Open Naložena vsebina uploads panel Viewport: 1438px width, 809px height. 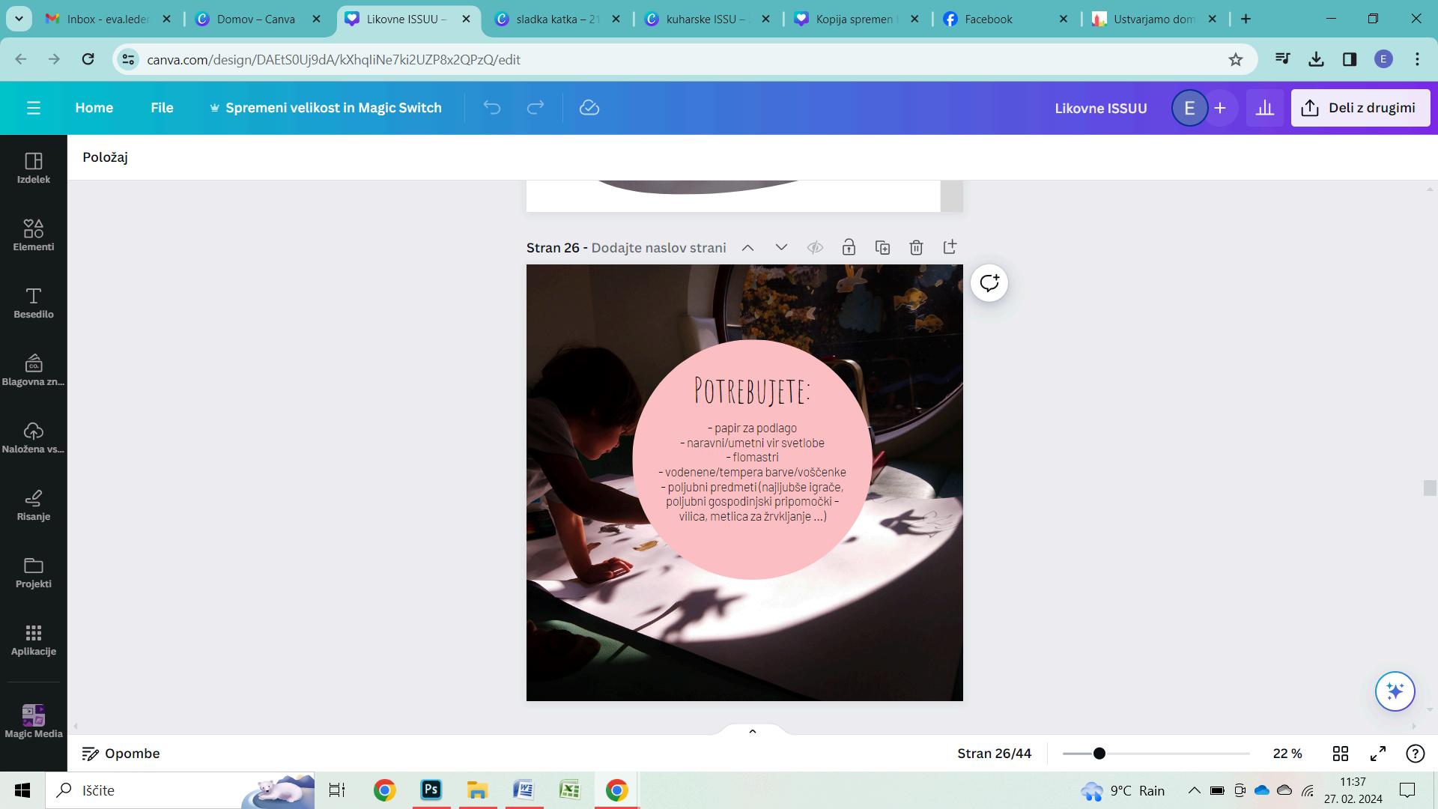[33, 437]
